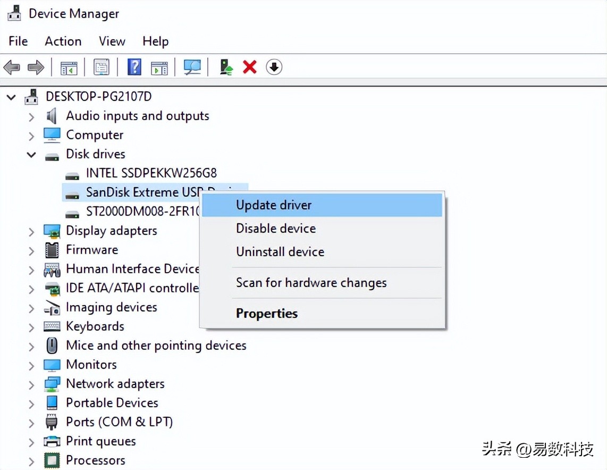The width and height of the screenshot is (607, 470).
Task: Click the blue Help question mark icon
Action: (x=134, y=68)
